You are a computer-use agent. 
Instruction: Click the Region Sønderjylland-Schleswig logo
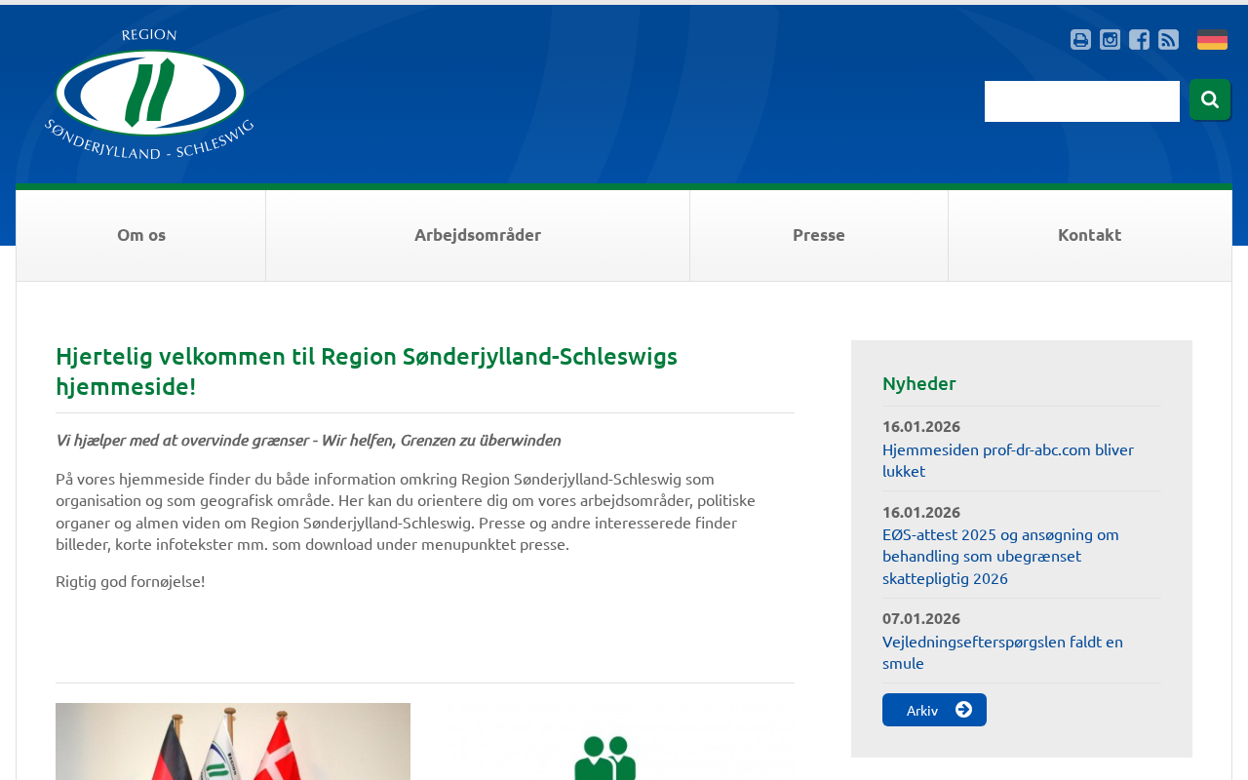pyautogui.click(x=149, y=94)
